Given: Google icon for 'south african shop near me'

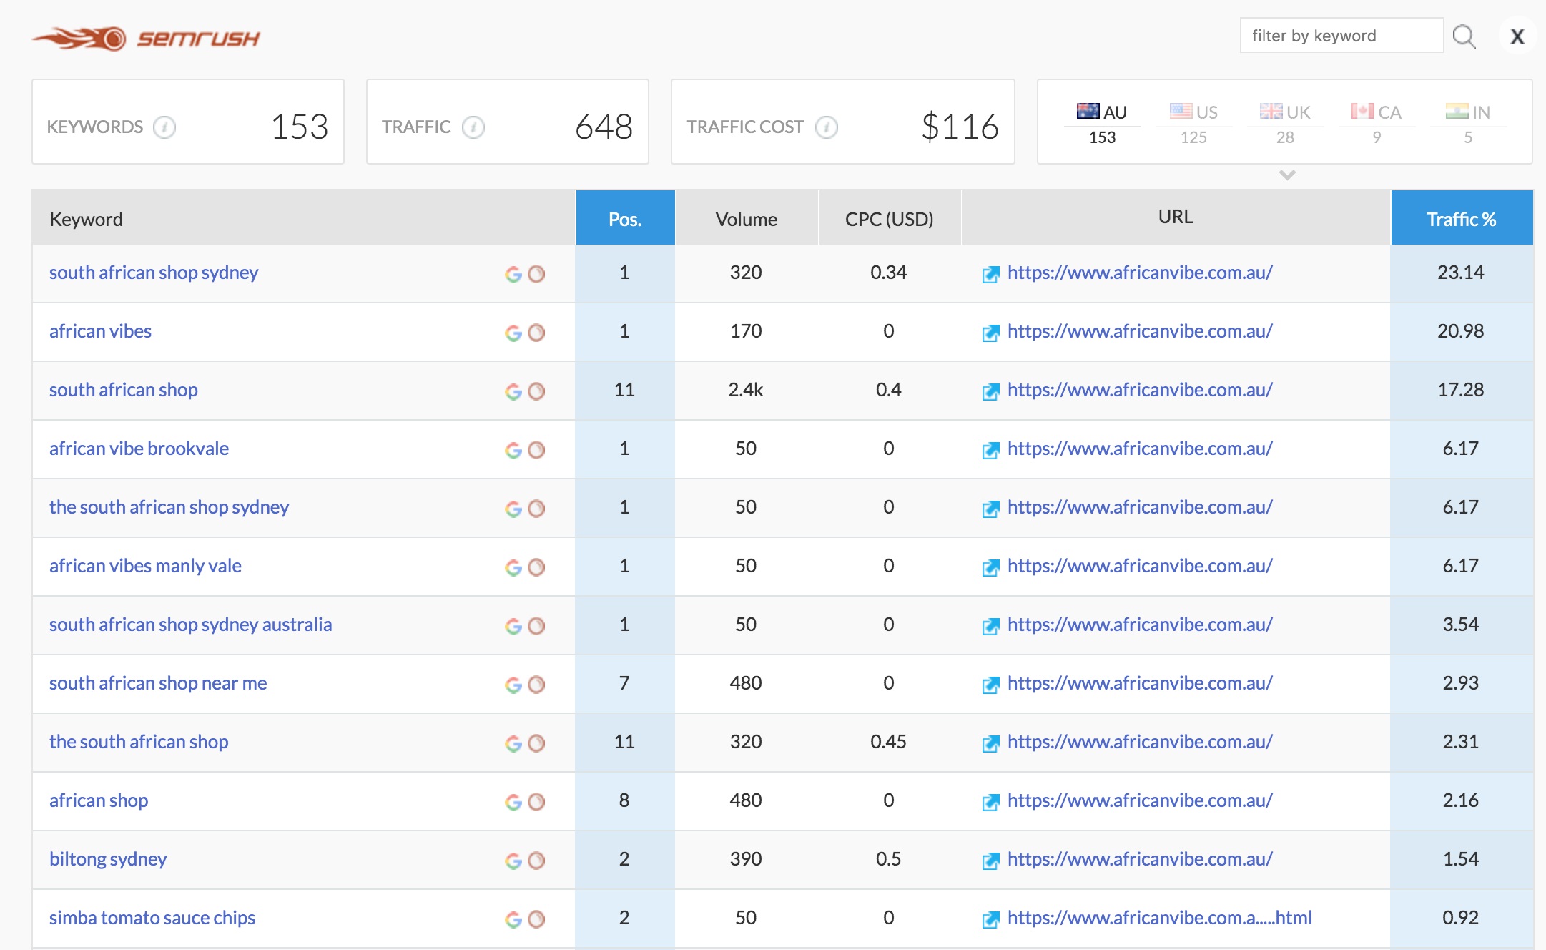Looking at the screenshot, I should tap(513, 685).
